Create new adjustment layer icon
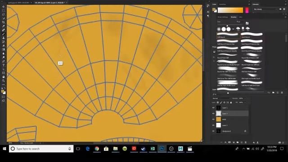The image size is (288, 162). [x=234, y=142]
